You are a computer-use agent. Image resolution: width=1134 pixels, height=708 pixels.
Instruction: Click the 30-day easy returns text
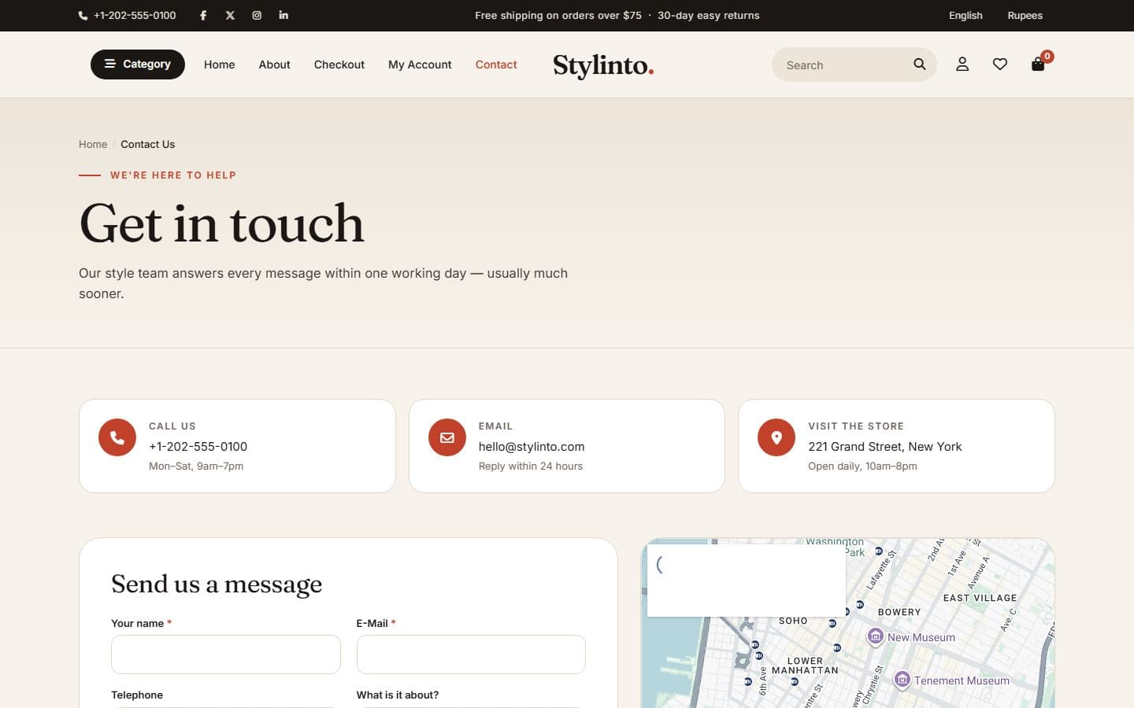pyautogui.click(x=709, y=16)
